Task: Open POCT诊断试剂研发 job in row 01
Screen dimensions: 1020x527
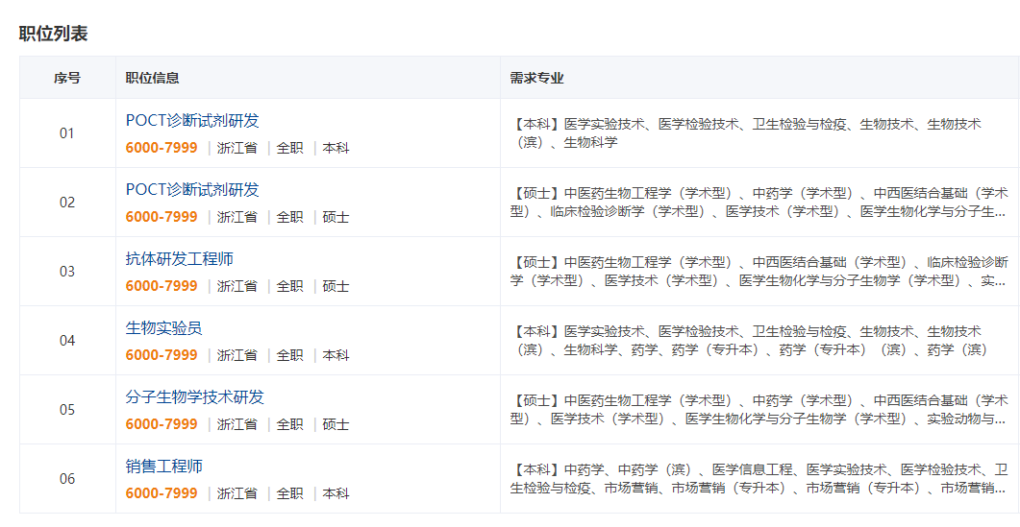Action: (192, 121)
